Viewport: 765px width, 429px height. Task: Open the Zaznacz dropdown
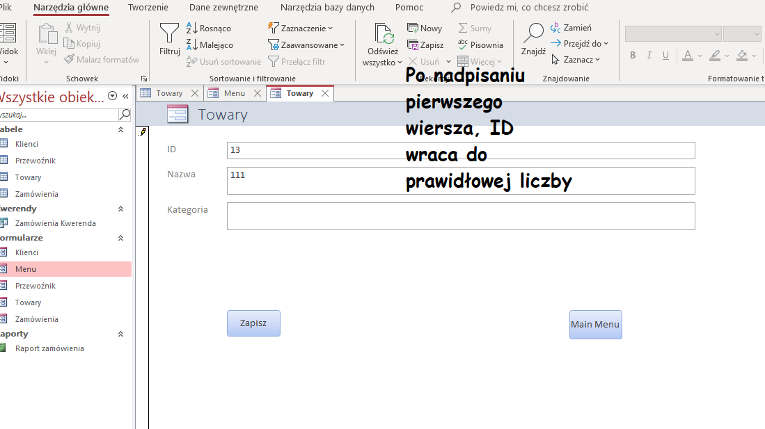pyautogui.click(x=575, y=60)
